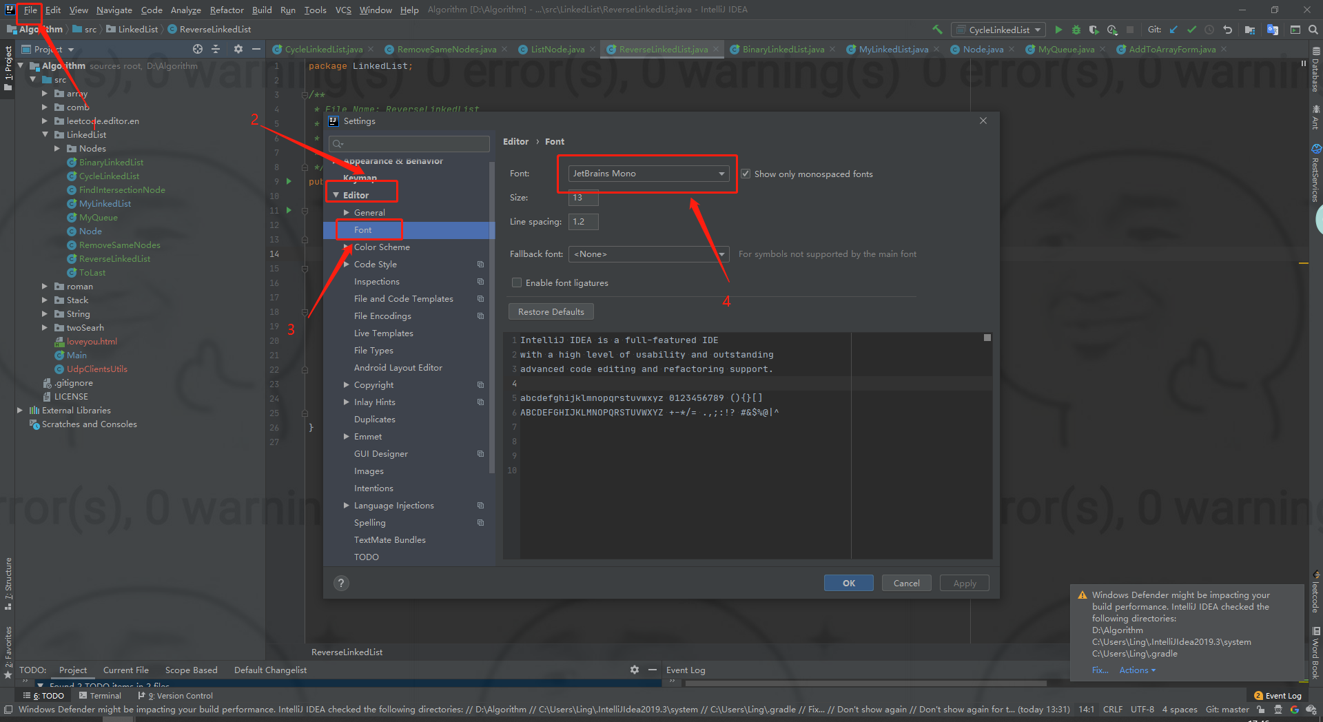Click the Settings search field
1323x722 pixels.
pyautogui.click(x=409, y=143)
